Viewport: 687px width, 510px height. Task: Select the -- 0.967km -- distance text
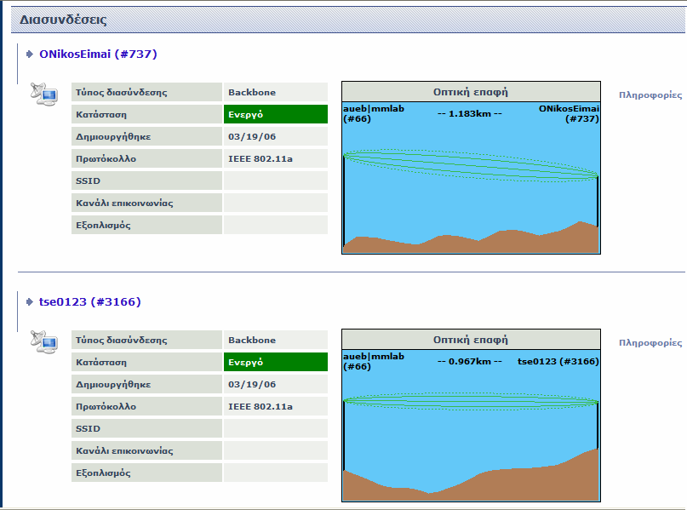tap(470, 362)
